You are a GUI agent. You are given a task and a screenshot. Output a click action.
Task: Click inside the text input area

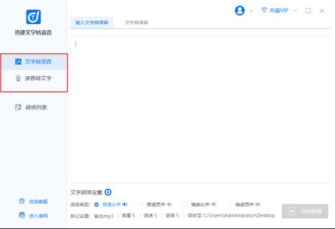[x=200, y=109]
